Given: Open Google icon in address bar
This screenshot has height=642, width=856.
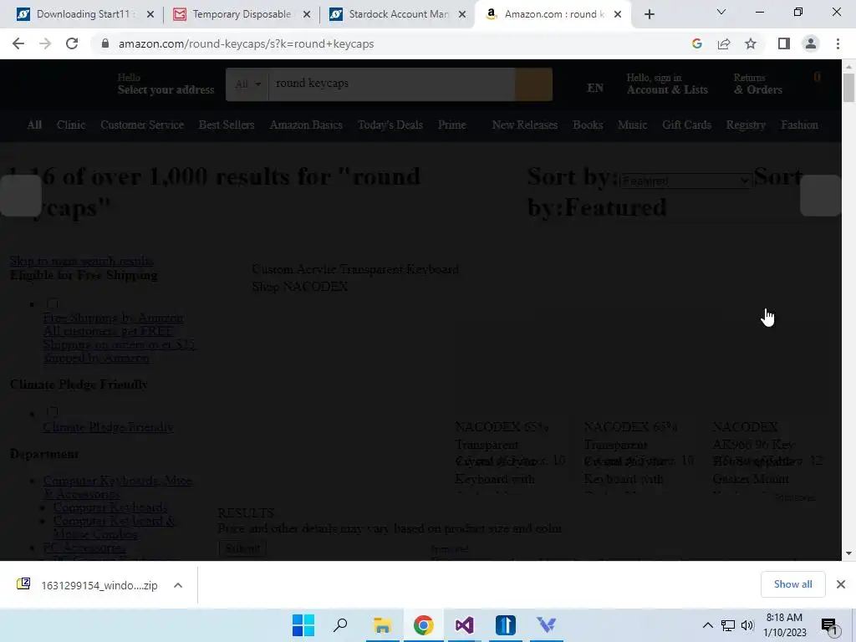Looking at the screenshot, I should [696, 43].
